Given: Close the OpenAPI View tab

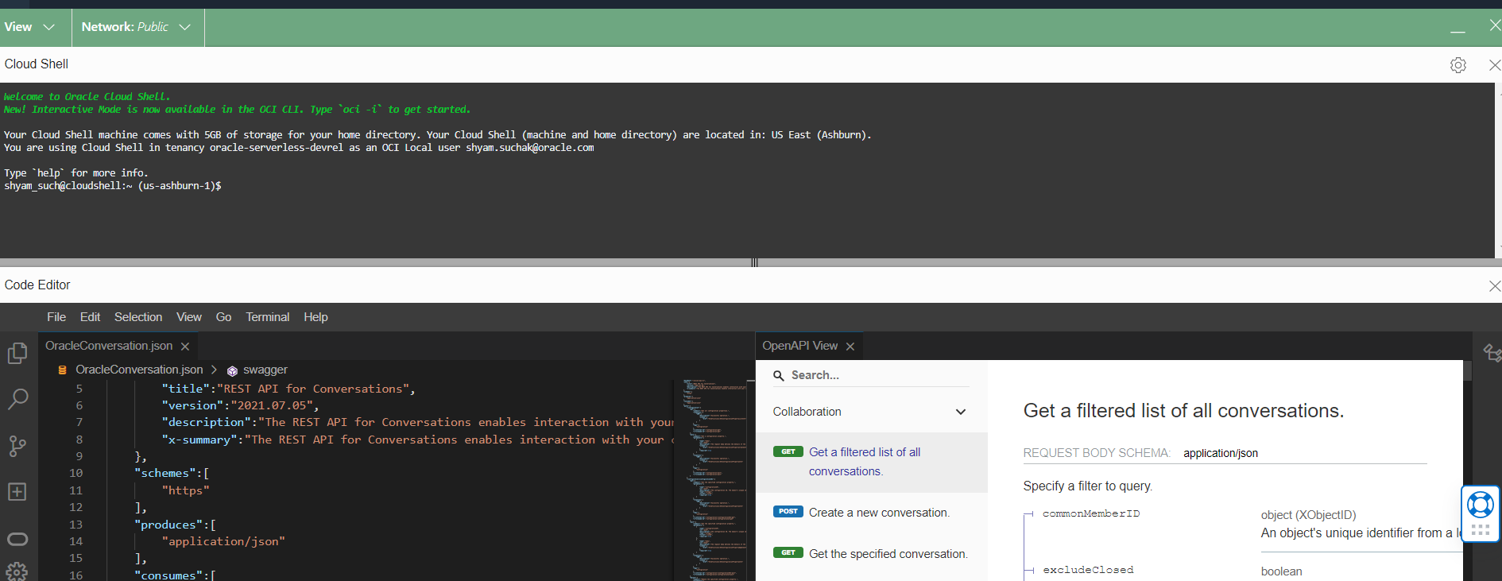Looking at the screenshot, I should tap(850, 347).
